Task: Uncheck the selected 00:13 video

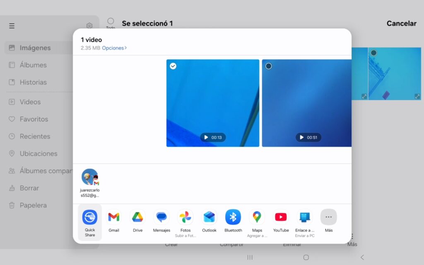Action: [173, 66]
